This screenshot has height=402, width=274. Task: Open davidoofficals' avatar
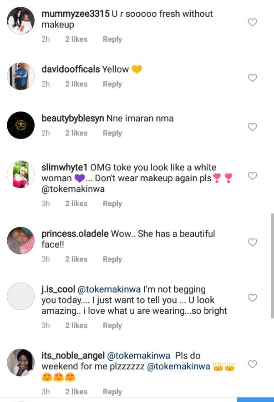21,76
